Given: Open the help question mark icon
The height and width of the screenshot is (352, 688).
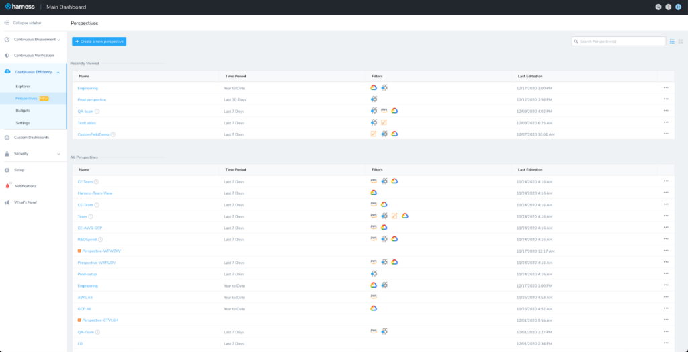Looking at the screenshot, I should [669, 7].
